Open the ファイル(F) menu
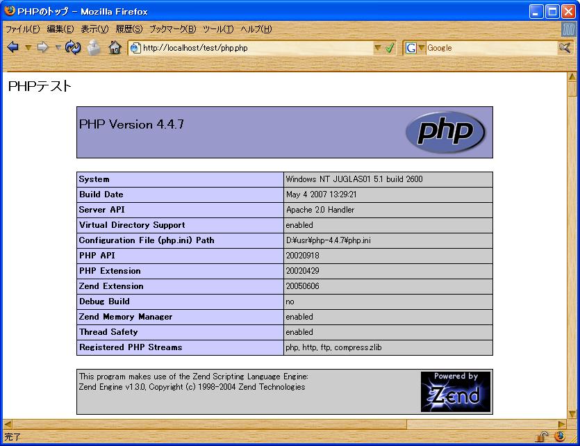 click(x=23, y=29)
